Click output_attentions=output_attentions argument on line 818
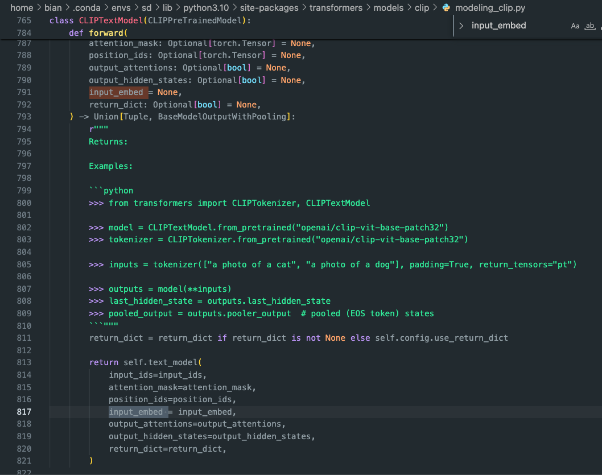Image resolution: width=602 pixels, height=475 pixels. click(197, 424)
